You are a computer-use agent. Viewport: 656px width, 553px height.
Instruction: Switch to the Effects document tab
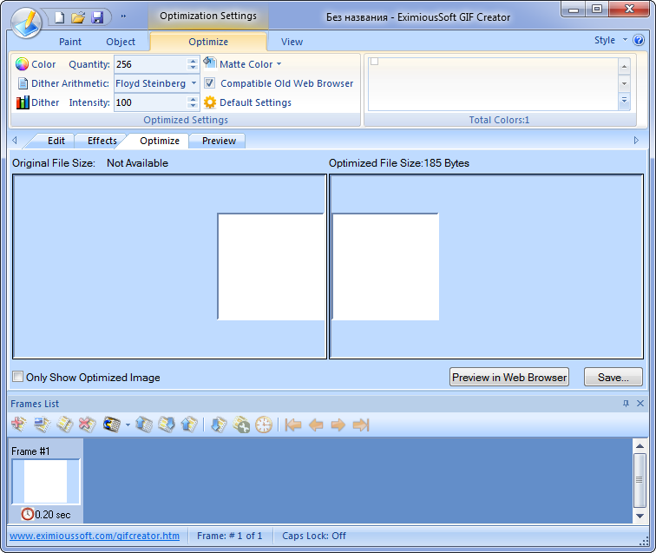[x=102, y=141]
